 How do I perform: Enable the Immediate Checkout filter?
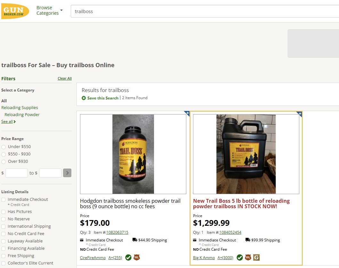[4, 200]
